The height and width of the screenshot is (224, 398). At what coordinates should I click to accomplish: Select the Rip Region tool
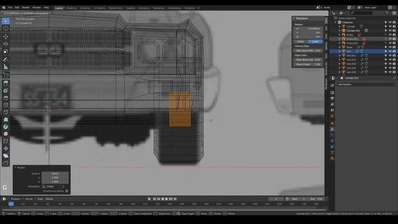[6, 163]
